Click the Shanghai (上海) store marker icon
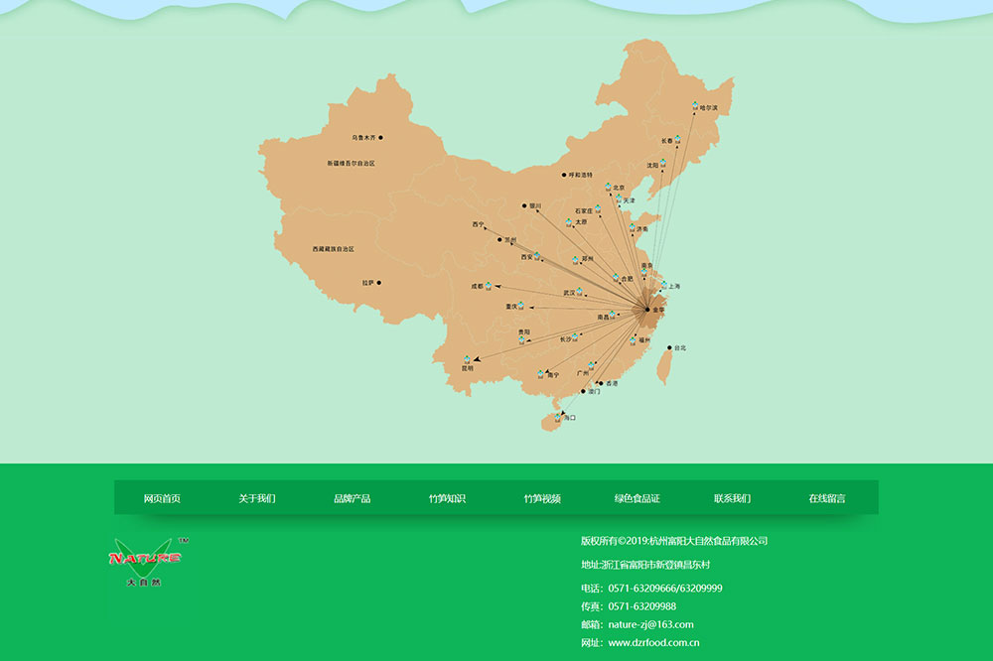 [663, 285]
